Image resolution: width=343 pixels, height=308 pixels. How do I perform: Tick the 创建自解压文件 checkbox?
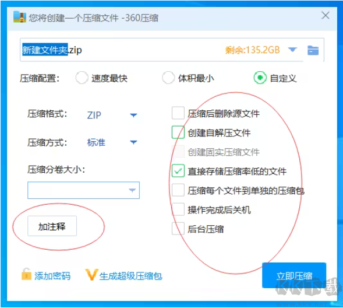coord(178,132)
